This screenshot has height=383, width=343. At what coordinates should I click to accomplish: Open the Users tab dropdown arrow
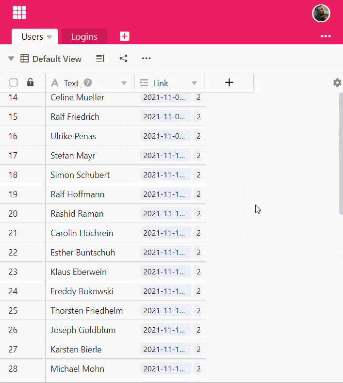49,37
